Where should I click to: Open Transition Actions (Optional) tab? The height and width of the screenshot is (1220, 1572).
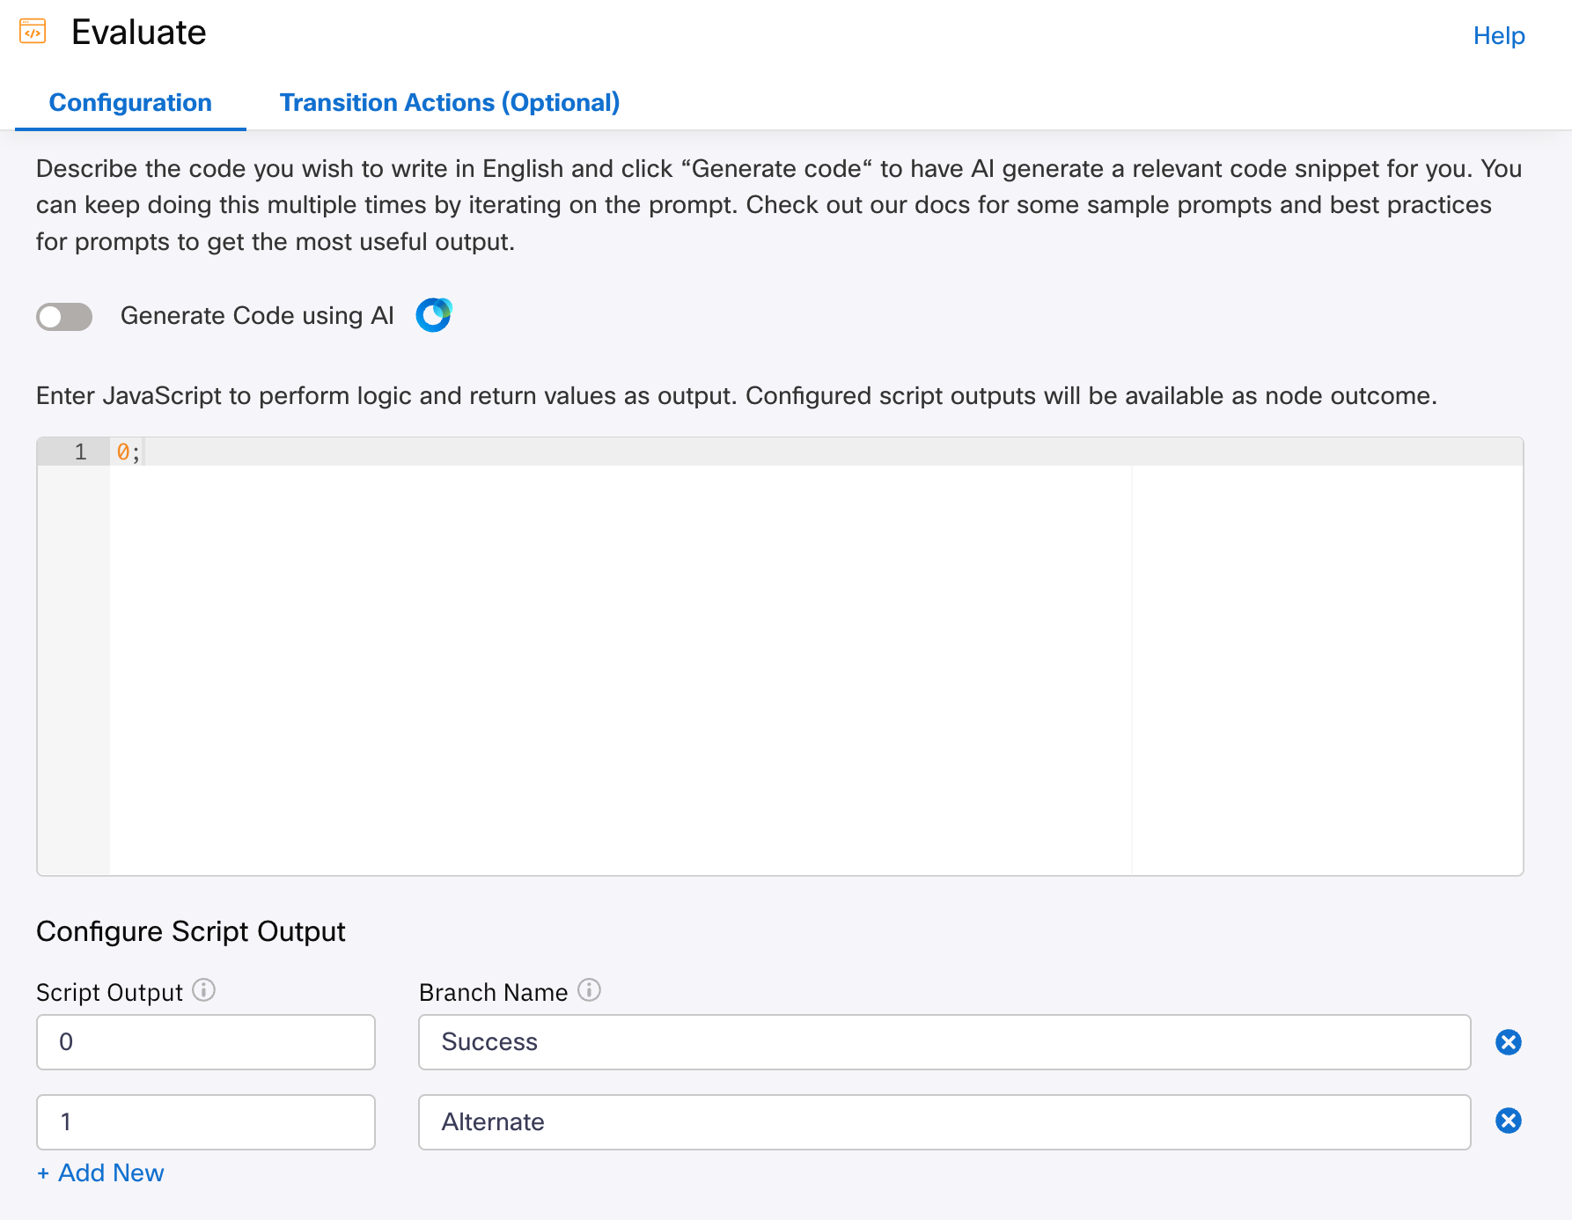449,103
